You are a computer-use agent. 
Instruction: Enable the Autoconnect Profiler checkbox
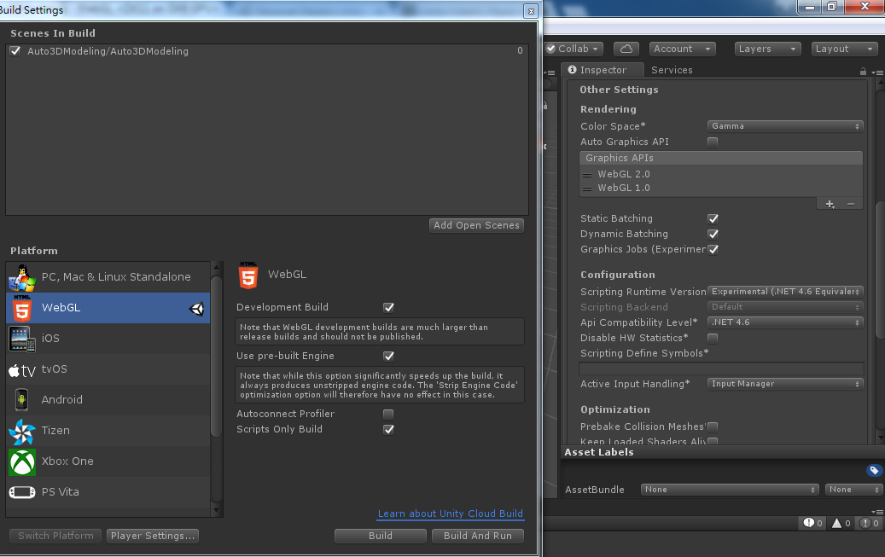tap(388, 414)
